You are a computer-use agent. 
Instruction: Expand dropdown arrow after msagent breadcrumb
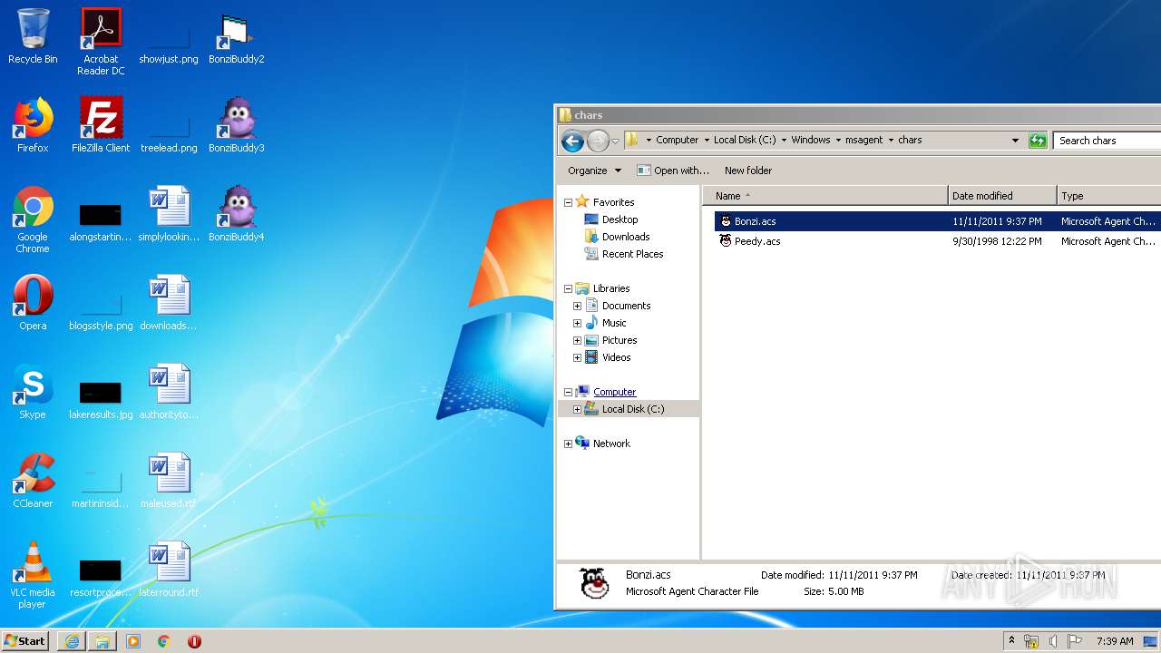891,141
